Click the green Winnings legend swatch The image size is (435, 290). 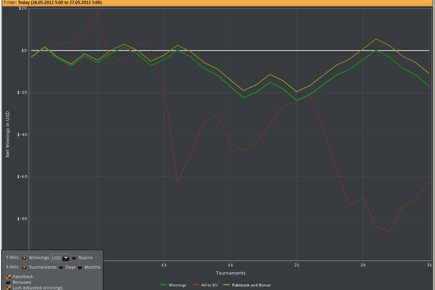pyautogui.click(x=163, y=285)
